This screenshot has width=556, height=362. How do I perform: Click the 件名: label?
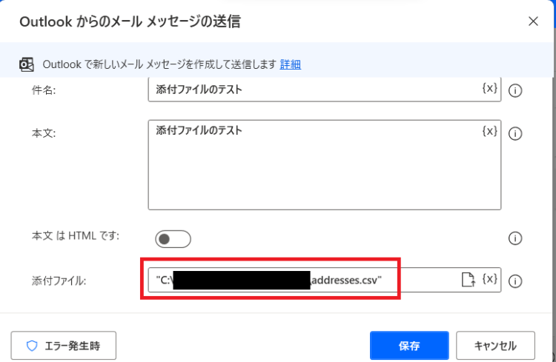tap(44, 90)
